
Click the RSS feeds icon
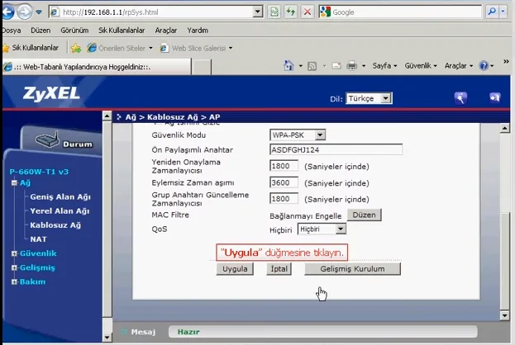point(312,66)
